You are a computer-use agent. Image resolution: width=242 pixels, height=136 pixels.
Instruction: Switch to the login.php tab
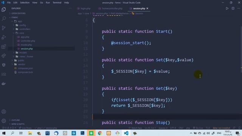(84, 8)
